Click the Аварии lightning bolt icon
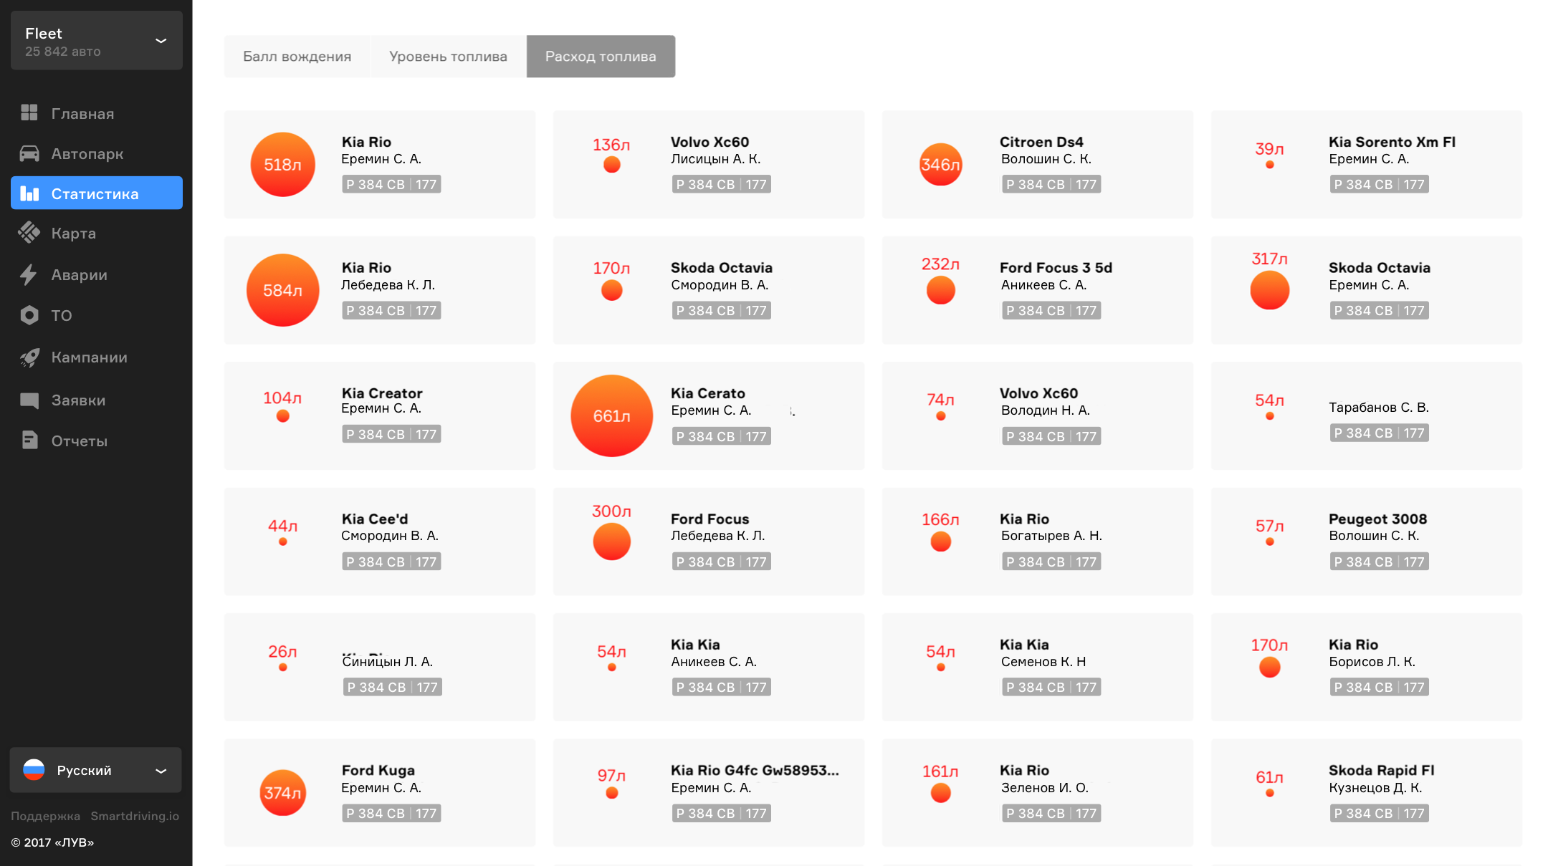Viewport: 1548px width, 866px height. coord(29,274)
